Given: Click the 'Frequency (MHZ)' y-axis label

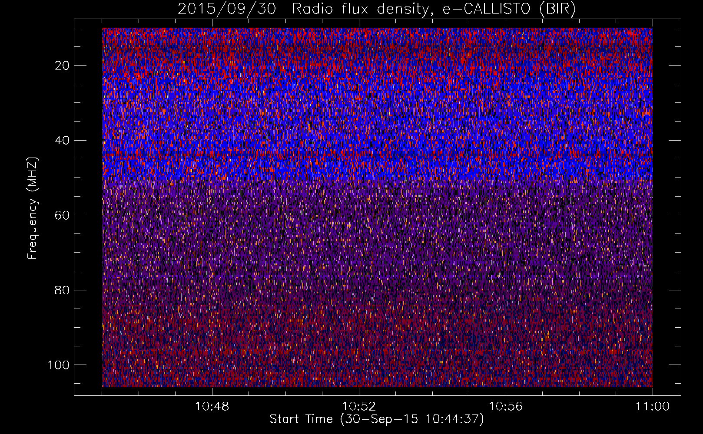Looking at the screenshot, I should (x=33, y=208).
